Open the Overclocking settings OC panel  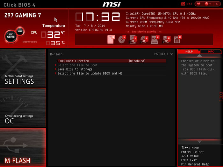[x=23, y=108]
